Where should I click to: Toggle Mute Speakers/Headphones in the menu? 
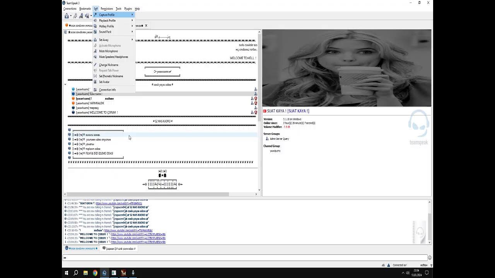(x=114, y=57)
